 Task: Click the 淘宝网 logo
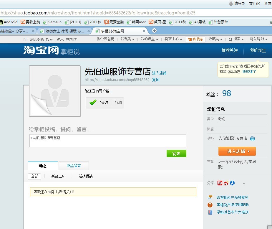pyautogui.click(x=41, y=50)
